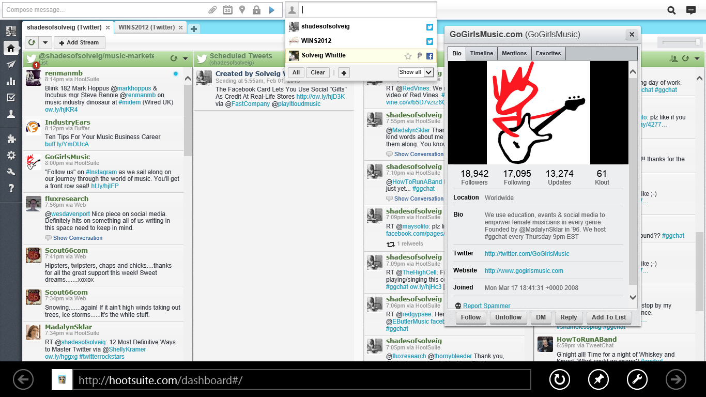Switch to WINS2012 (Twitter) tab
Viewport: 706px width, 397px height.
coord(146,27)
